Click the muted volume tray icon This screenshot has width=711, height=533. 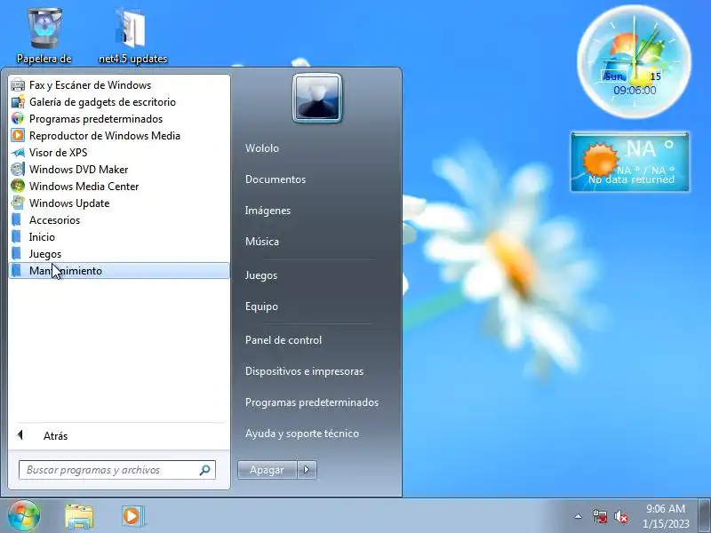point(621,516)
